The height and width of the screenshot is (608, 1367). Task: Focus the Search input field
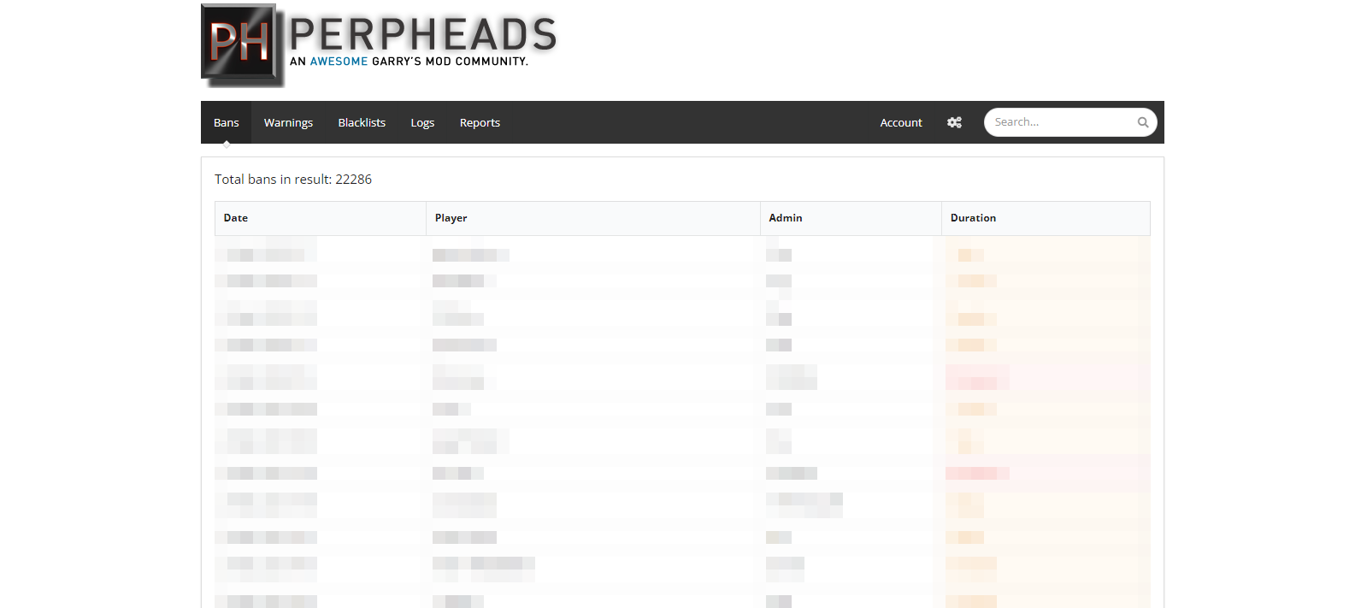pos(1060,122)
